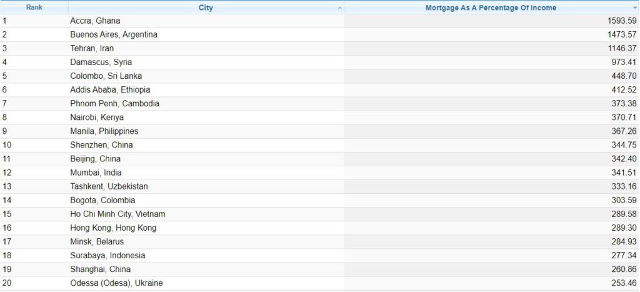Click the value 303.59
Image resolution: width=640 pixels, height=292 pixels.
coord(624,200)
